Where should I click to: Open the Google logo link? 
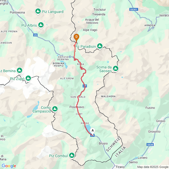click(x=9, y=166)
